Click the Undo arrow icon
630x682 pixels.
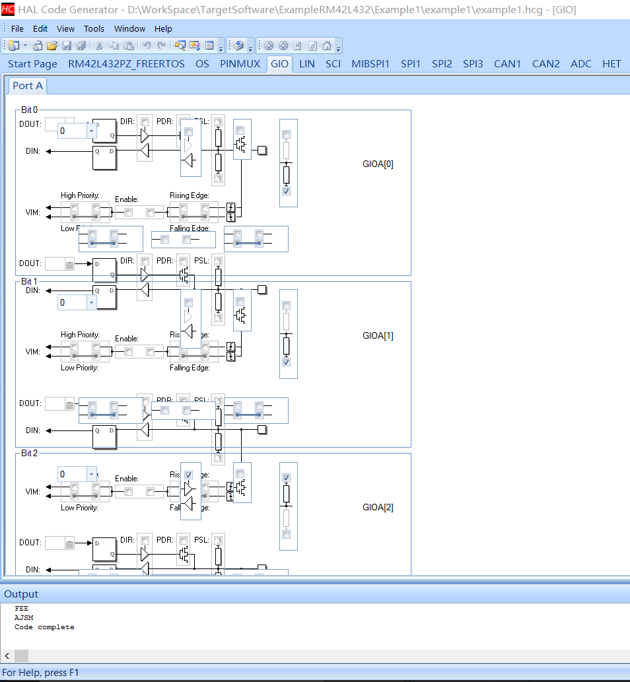click(x=147, y=46)
